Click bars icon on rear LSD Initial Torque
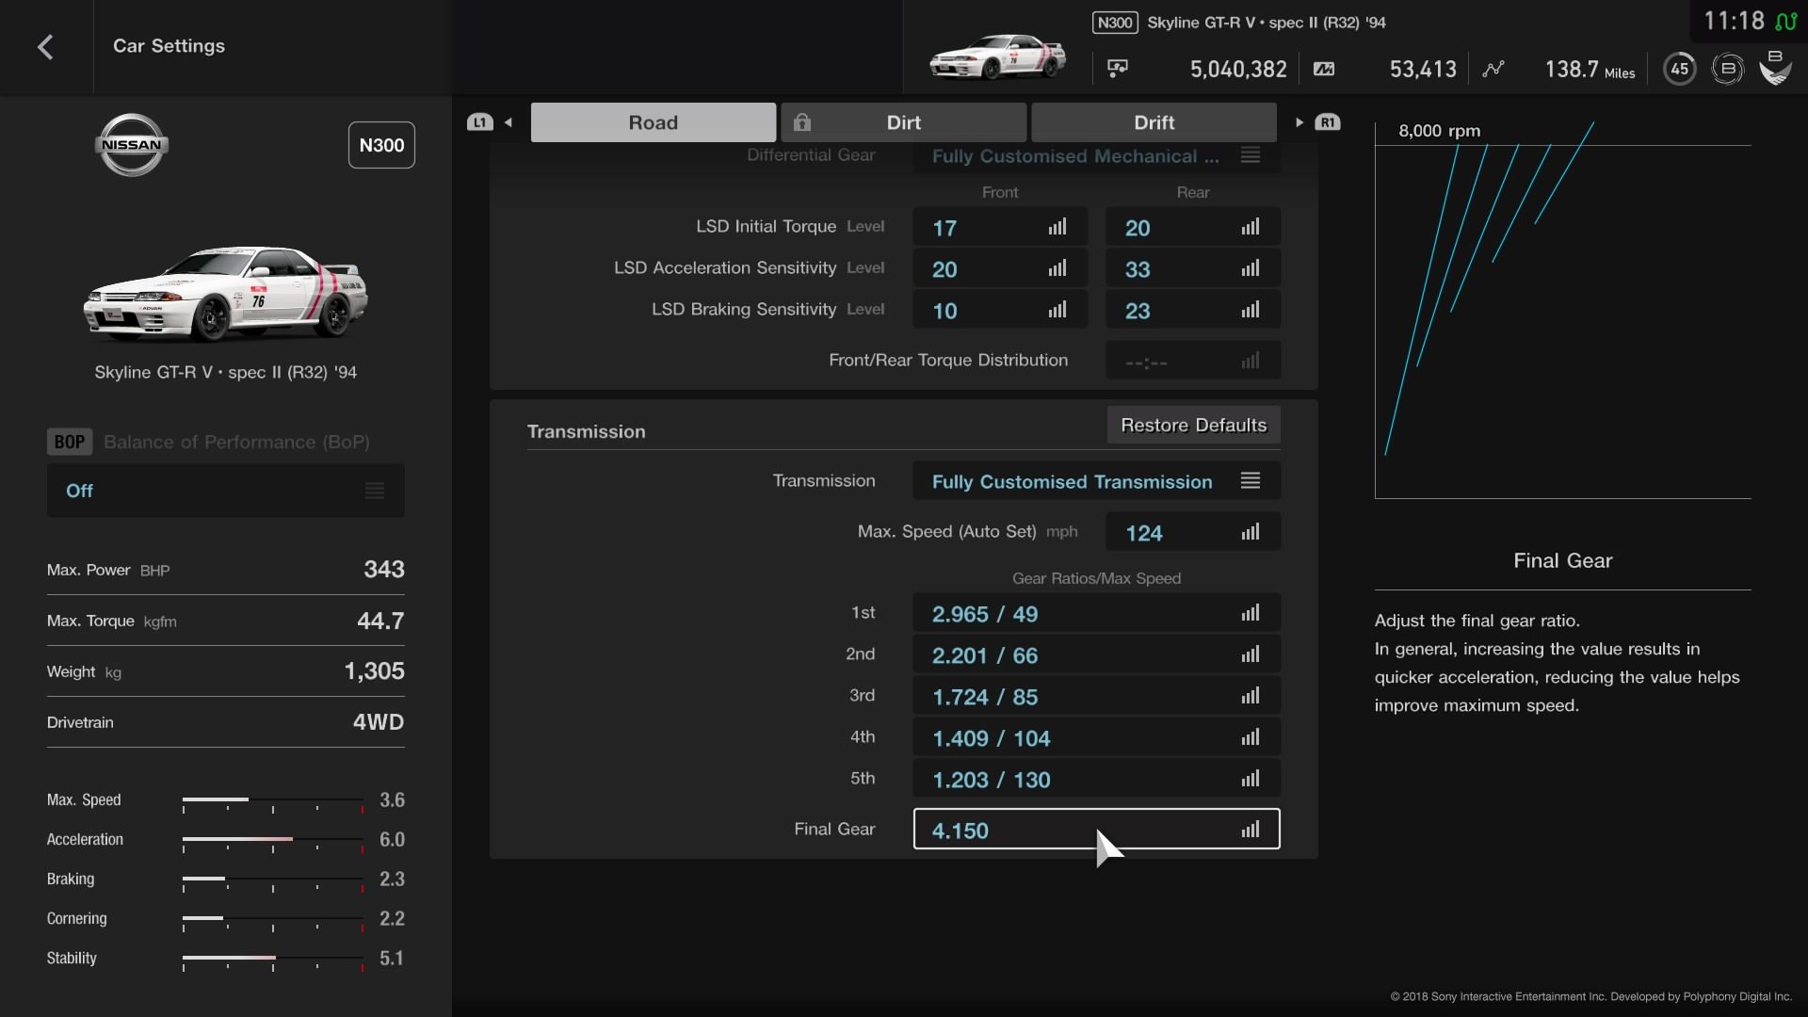This screenshot has height=1017, width=1808. pyautogui.click(x=1251, y=227)
